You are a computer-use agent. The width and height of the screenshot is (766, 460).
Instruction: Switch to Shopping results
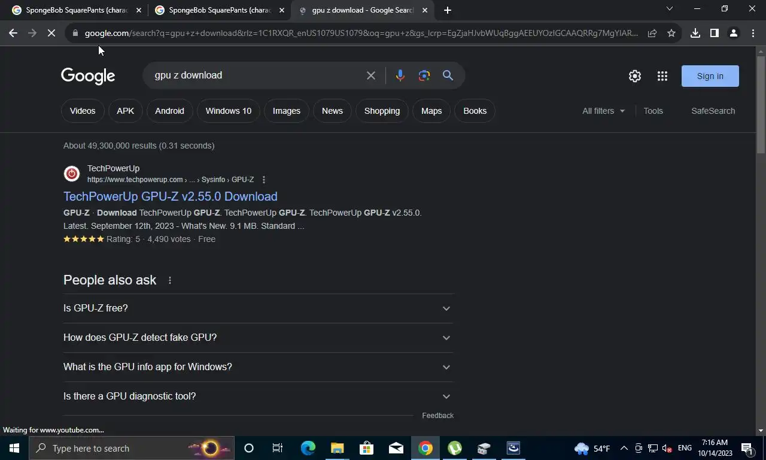point(382,111)
